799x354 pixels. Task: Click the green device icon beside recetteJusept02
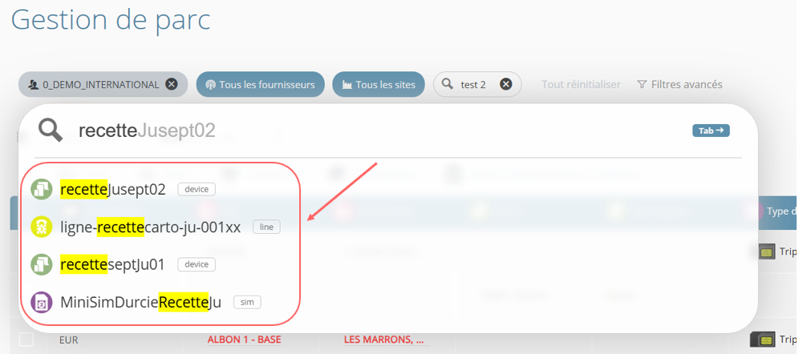pos(41,189)
